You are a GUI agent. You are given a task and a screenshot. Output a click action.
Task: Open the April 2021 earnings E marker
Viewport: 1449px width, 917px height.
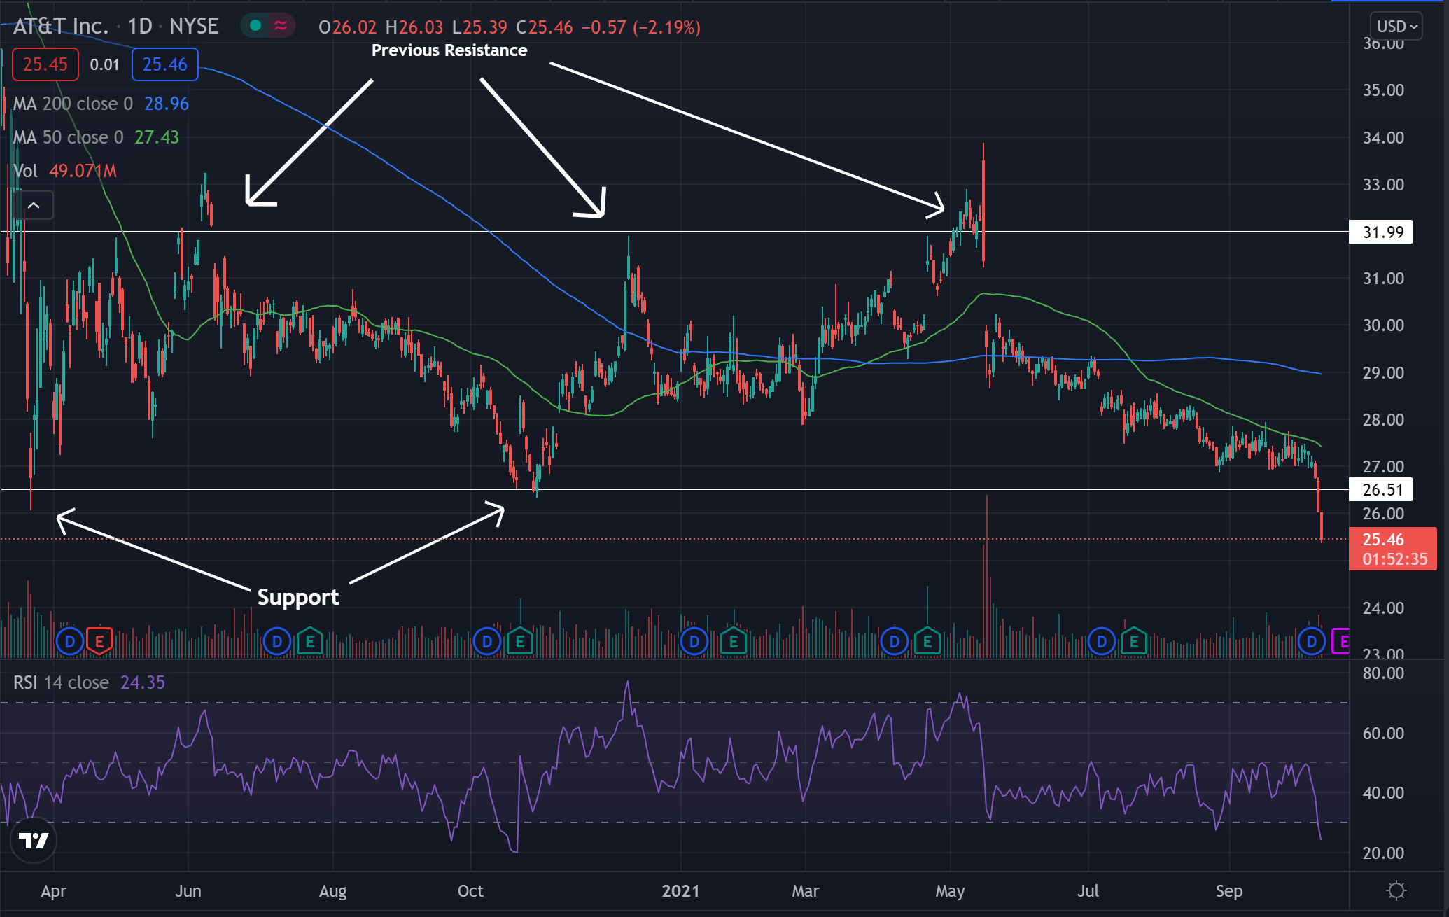click(x=927, y=641)
